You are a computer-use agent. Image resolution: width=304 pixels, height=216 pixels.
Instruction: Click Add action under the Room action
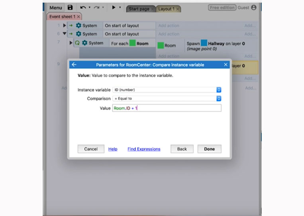169,56
